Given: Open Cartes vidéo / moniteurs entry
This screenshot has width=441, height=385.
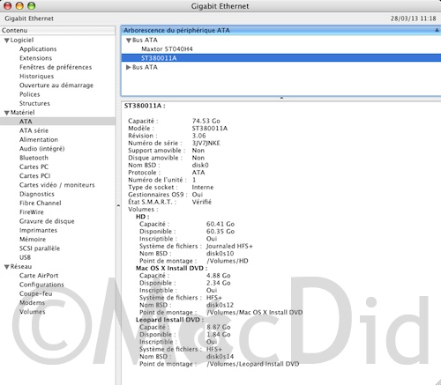Looking at the screenshot, I should point(57,185).
